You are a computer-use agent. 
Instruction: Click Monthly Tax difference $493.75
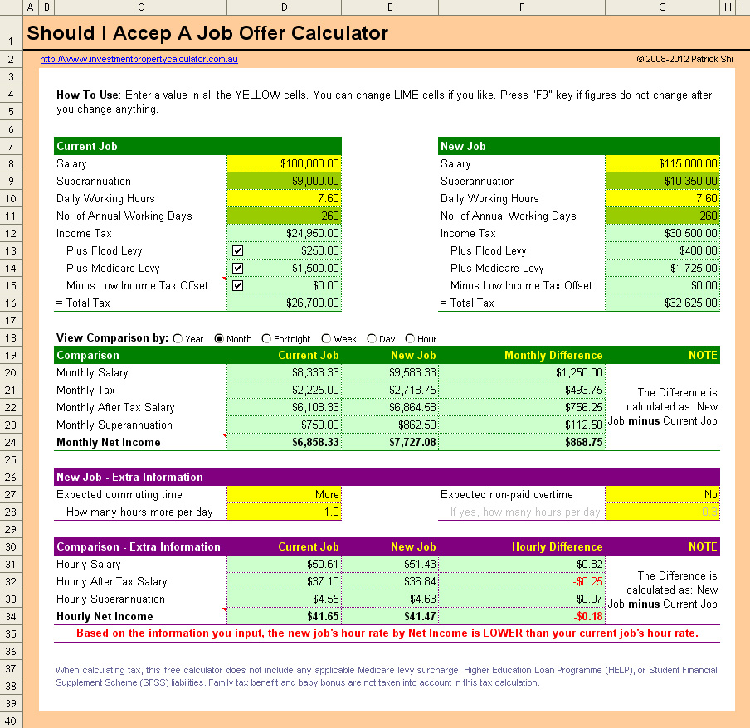tap(521, 390)
